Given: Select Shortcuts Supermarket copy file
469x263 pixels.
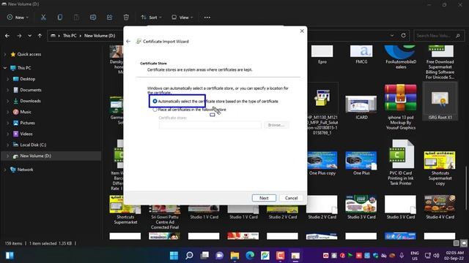Looking at the screenshot, I should point(440,168).
